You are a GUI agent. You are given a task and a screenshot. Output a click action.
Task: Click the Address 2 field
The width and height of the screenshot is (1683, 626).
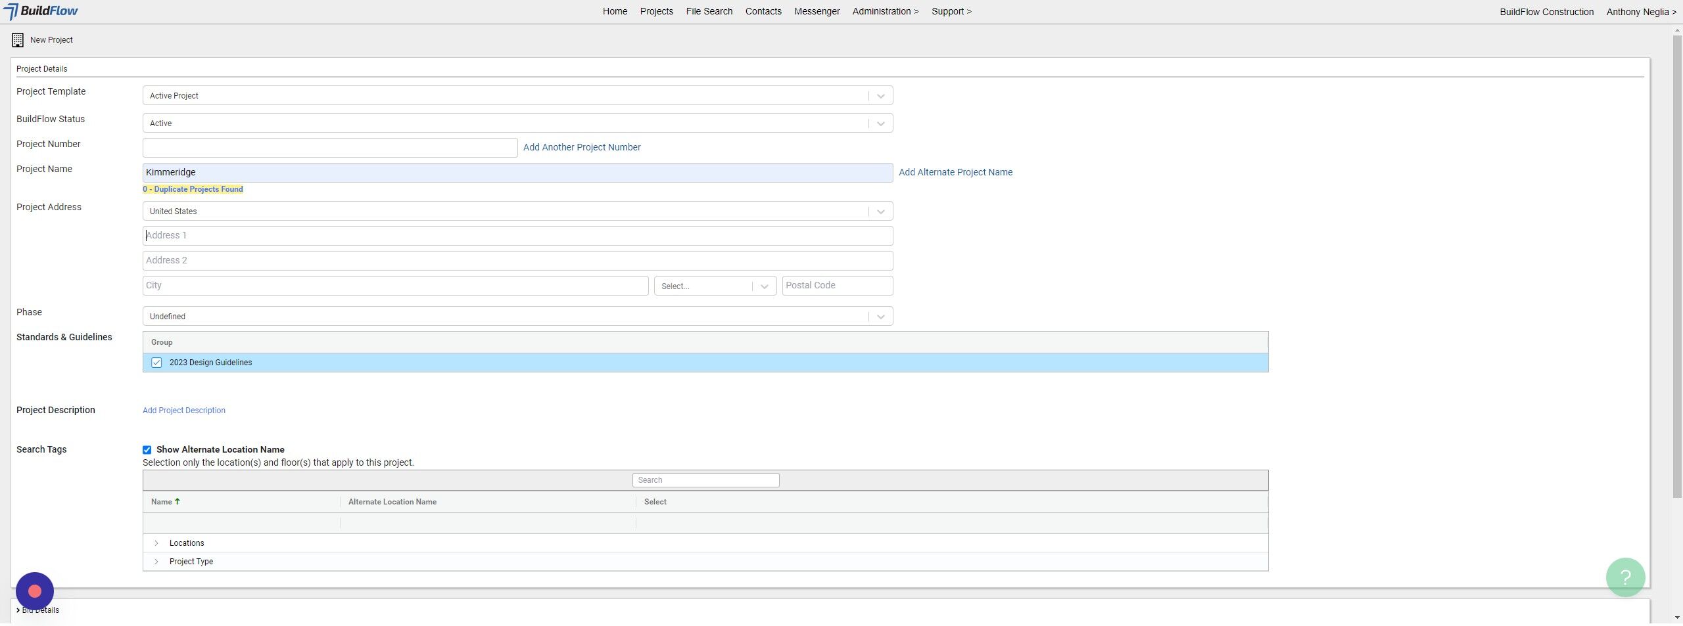517,261
